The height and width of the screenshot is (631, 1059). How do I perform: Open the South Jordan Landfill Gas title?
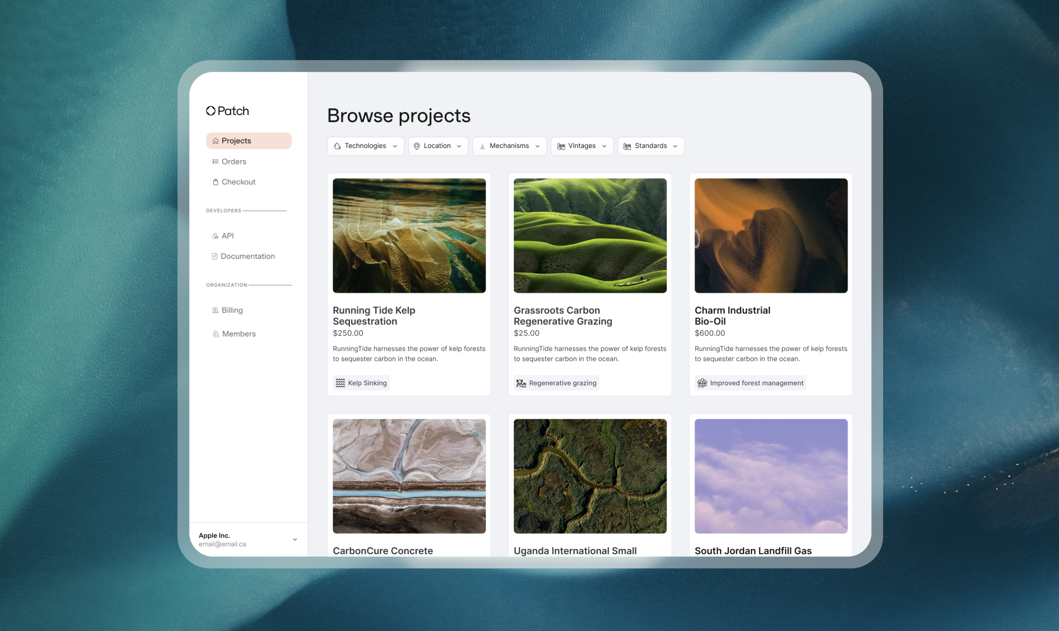pyautogui.click(x=753, y=551)
